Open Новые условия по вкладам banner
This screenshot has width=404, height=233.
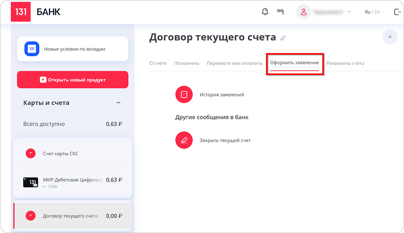[73, 49]
